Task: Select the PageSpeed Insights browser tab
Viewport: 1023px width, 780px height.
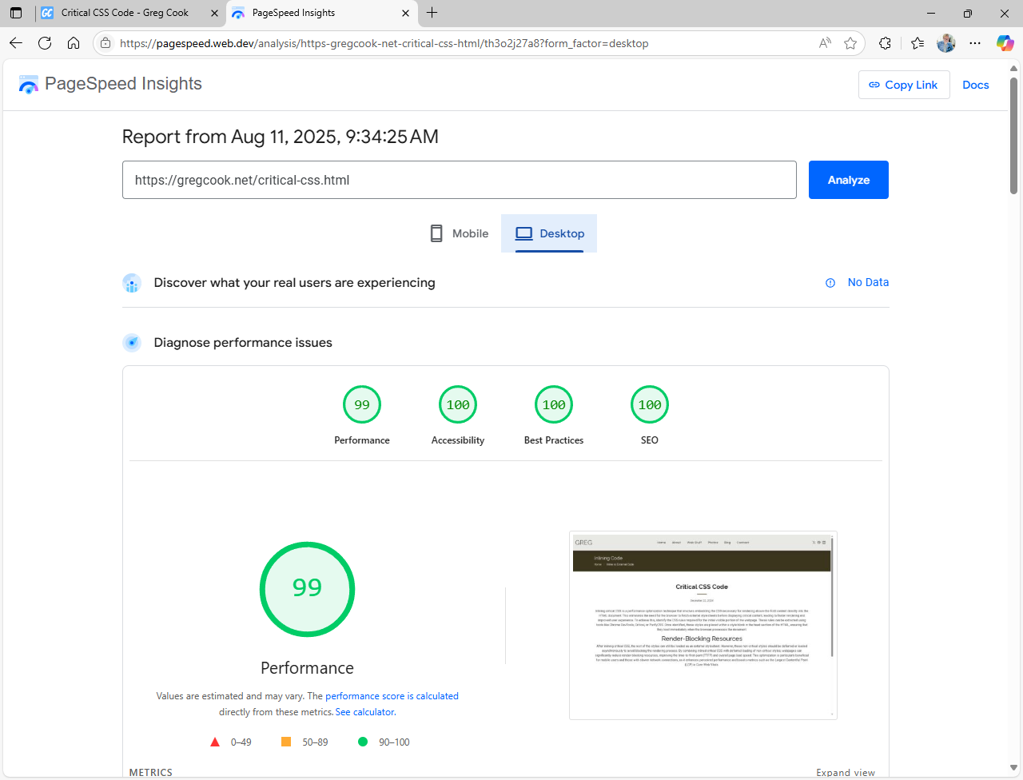Action: [x=322, y=13]
